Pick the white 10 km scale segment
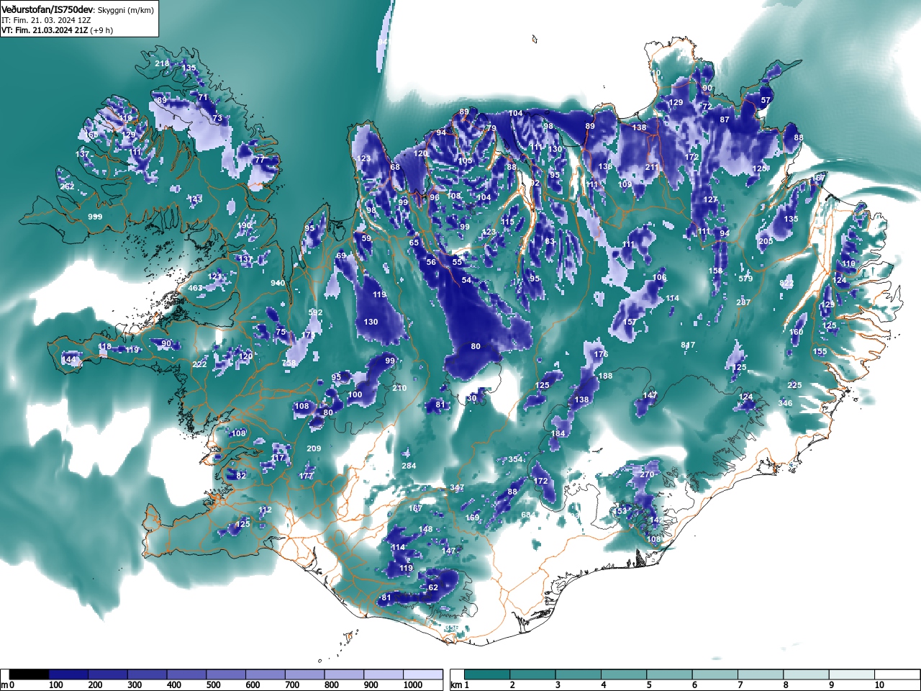The height and width of the screenshot is (691, 921). [897, 674]
